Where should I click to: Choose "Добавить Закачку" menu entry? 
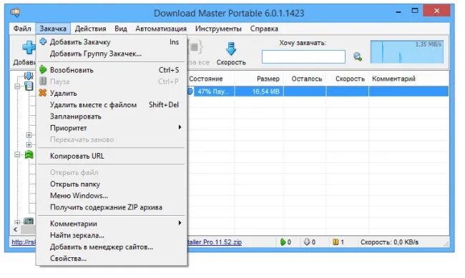pos(112,42)
